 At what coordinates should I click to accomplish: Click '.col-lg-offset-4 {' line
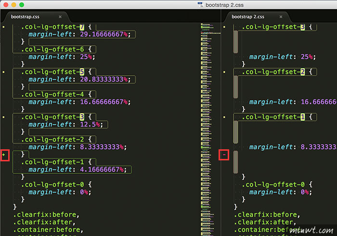[56, 94]
